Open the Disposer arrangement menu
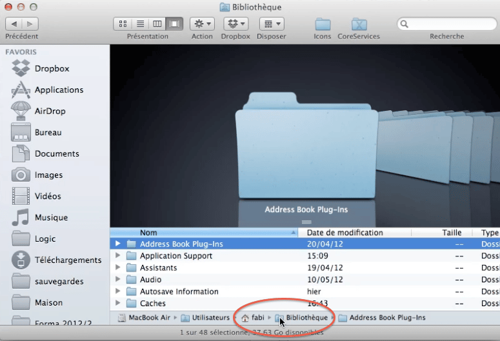This screenshot has height=341, width=500. click(x=272, y=24)
